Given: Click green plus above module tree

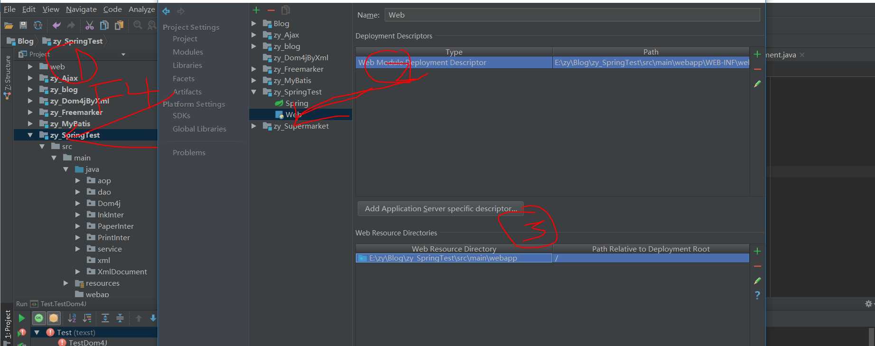Looking at the screenshot, I should pos(256,10).
